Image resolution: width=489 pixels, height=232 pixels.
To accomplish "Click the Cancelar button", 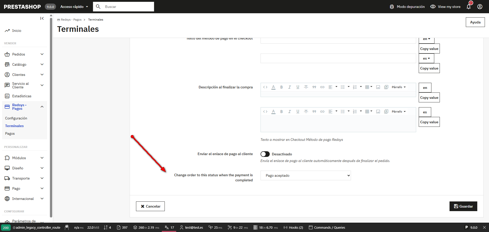I will 150,206.
